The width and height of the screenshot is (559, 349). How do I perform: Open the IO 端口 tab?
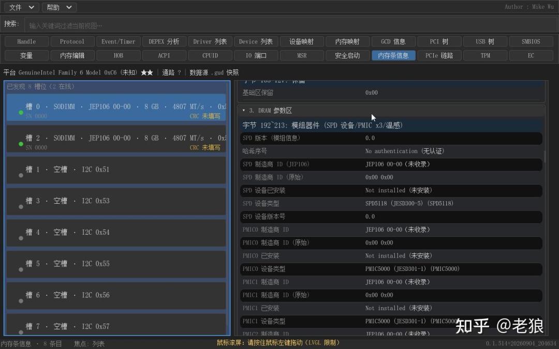point(256,55)
